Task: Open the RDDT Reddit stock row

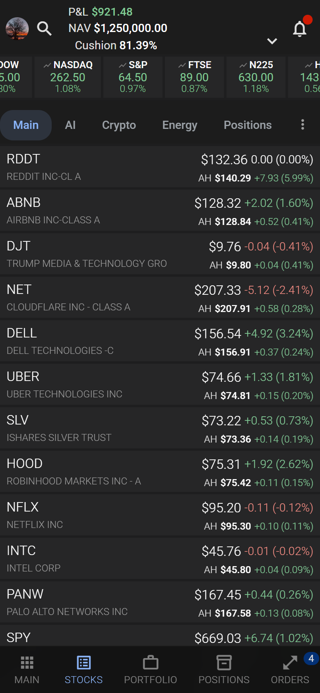Action: [160, 168]
